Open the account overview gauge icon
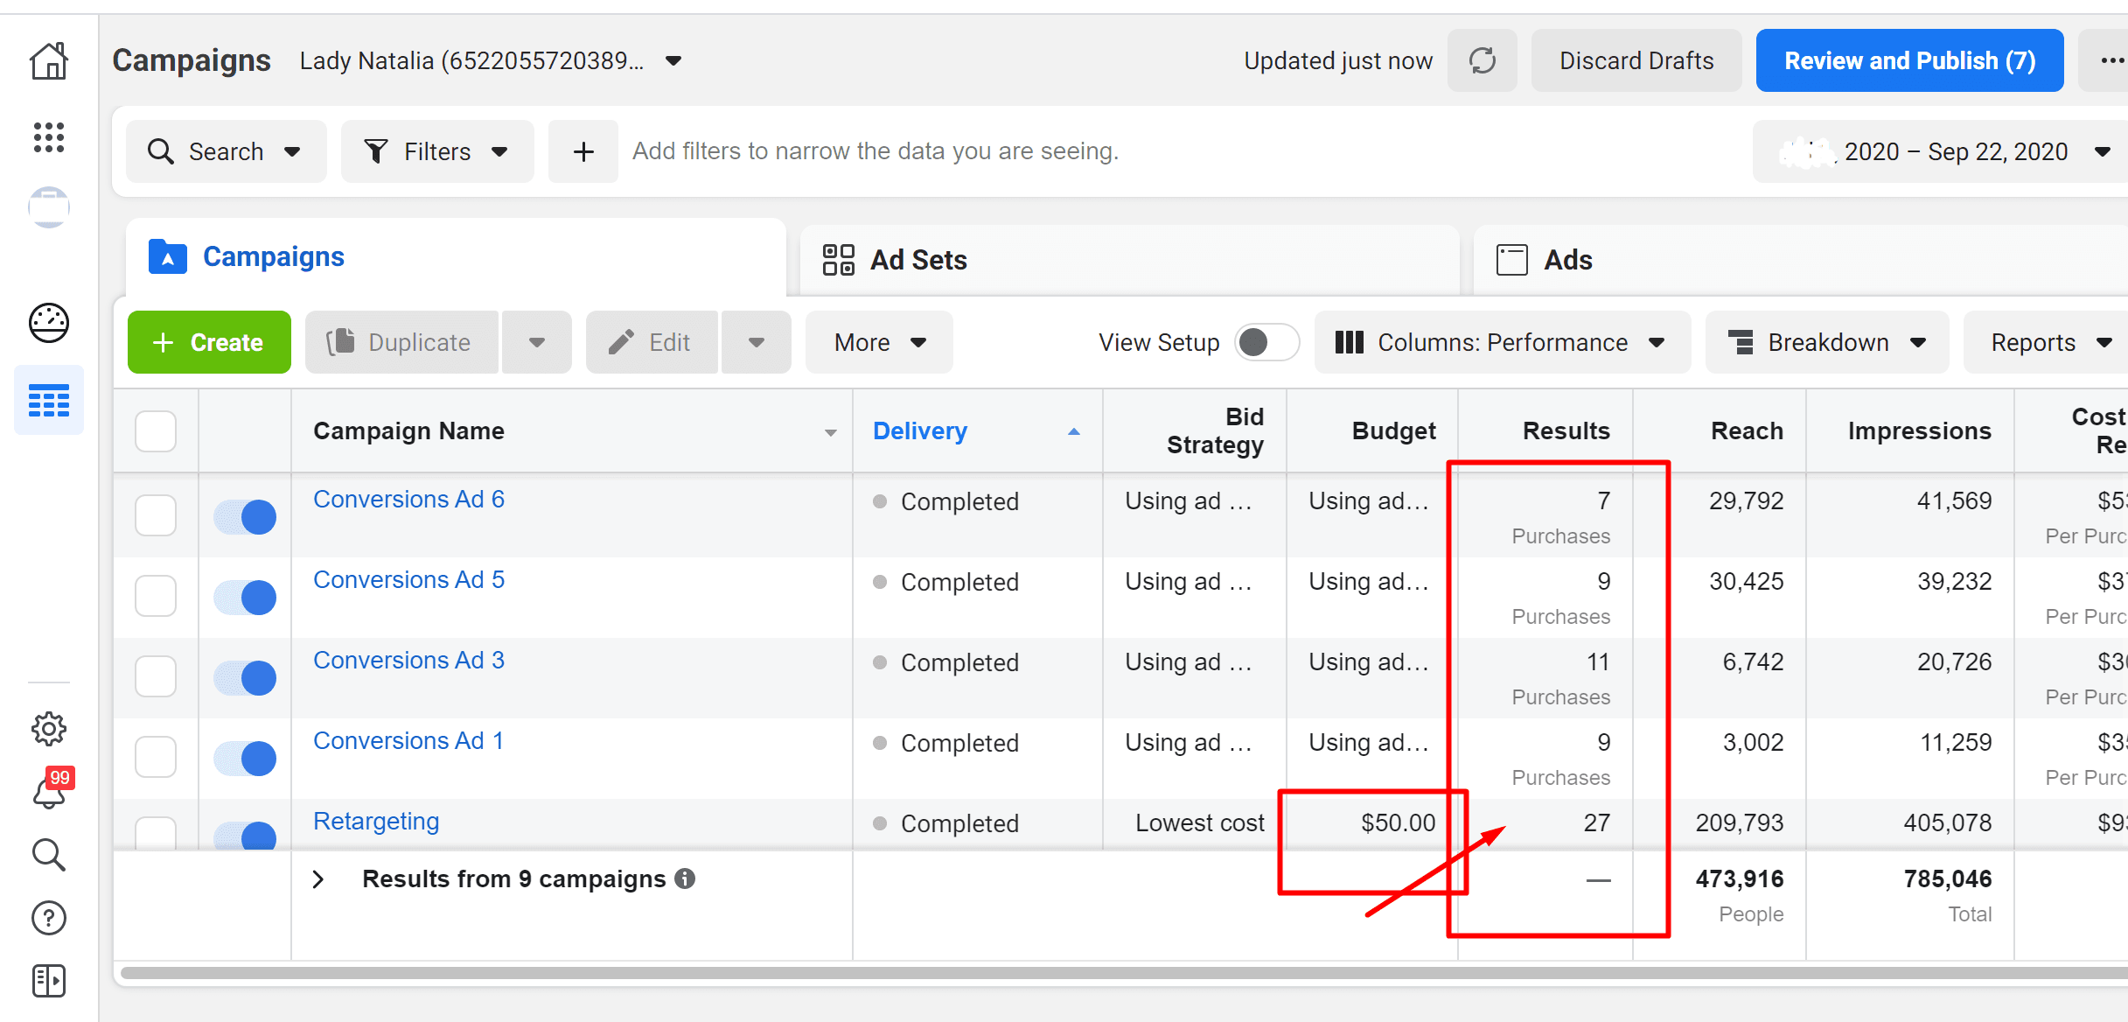 pyautogui.click(x=49, y=323)
